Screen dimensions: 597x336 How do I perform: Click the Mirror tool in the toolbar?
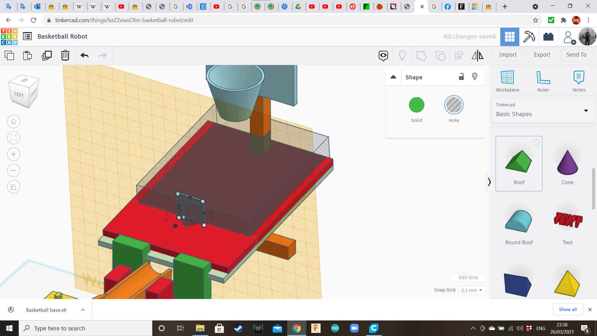click(x=477, y=55)
